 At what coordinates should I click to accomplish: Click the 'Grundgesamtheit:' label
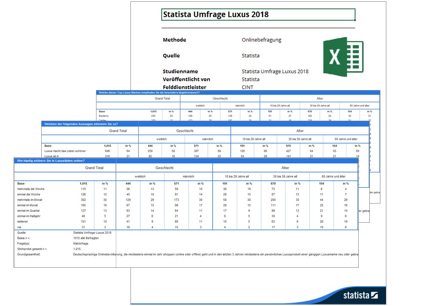point(29,255)
